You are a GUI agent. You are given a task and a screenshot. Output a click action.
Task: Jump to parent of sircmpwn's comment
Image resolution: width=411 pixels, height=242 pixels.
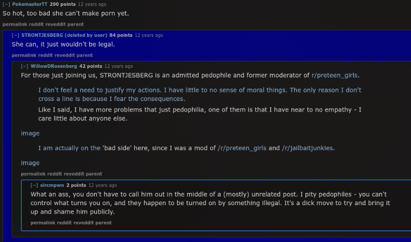click(x=104, y=223)
